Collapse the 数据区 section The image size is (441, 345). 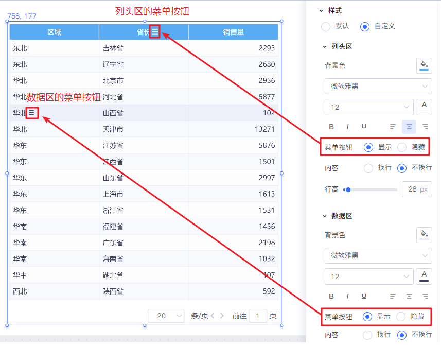coord(325,216)
